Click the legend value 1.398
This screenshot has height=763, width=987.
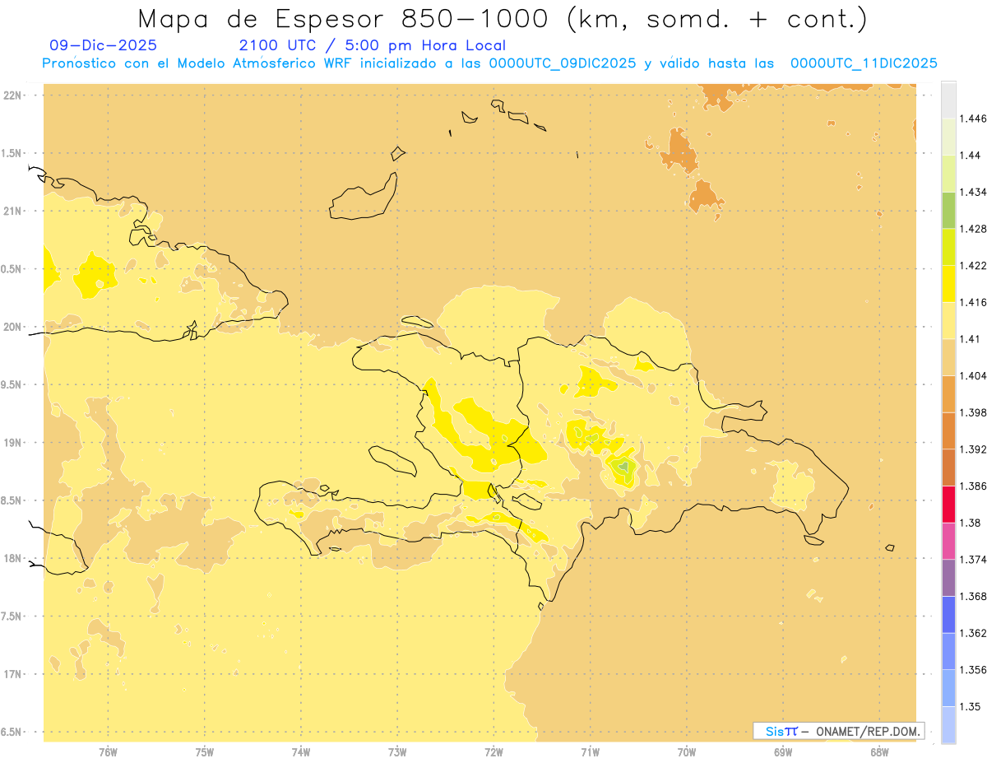coord(974,412)
